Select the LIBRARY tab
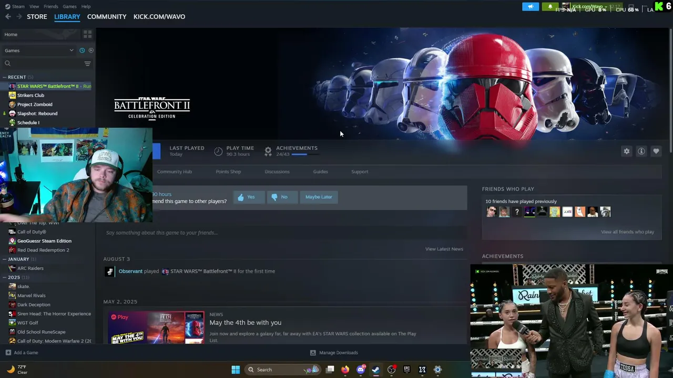This screenshot has width=673, height=378. pos(67,17)
